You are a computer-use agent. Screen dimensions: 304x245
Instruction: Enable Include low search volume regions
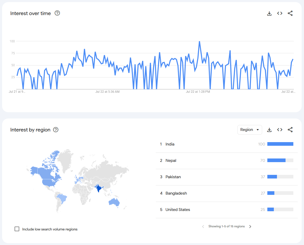tap(17, 229)
